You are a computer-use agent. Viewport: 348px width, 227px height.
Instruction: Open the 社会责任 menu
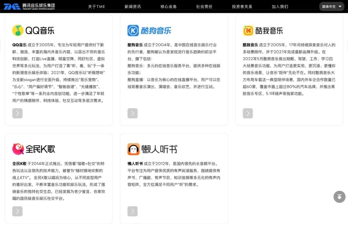pyautogui.click(x=204, y=7)
